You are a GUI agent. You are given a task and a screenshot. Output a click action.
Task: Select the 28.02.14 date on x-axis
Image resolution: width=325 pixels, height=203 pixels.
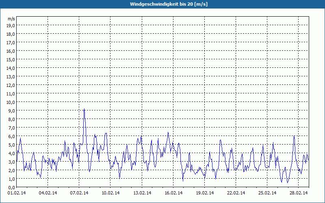coord(299,193)
